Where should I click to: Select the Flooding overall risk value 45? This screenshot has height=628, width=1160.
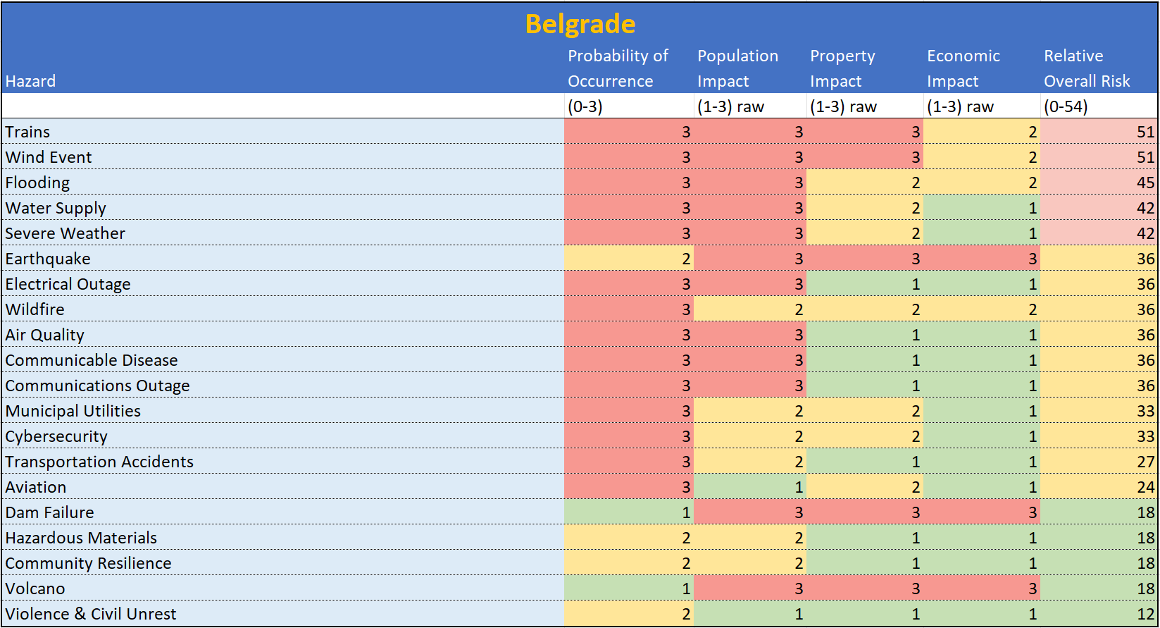coord(1099,183)
